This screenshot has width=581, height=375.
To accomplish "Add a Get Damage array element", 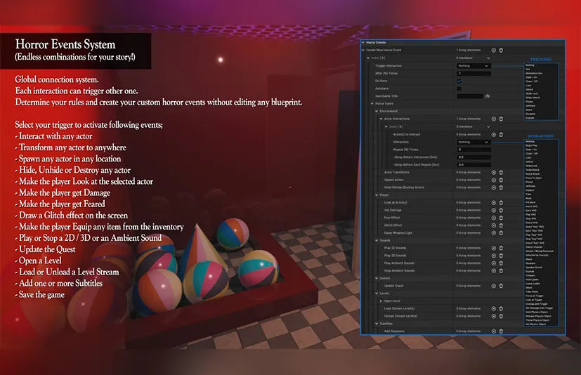I will click(494, 210).
